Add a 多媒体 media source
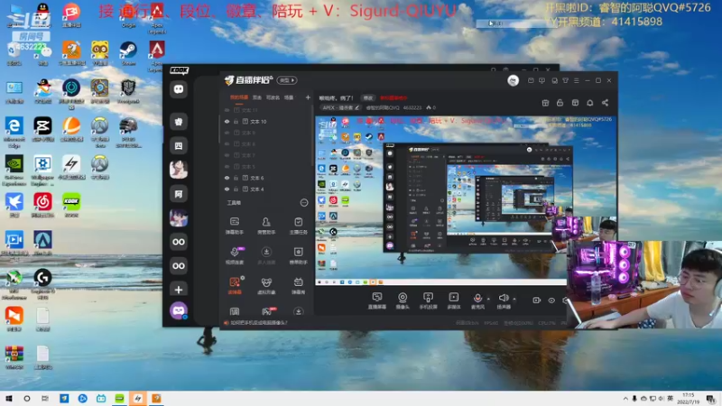Viewport: 722px width, 406px height. click(454, 300)
